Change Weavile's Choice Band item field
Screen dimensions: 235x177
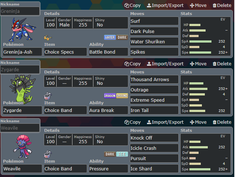(65, 169)
